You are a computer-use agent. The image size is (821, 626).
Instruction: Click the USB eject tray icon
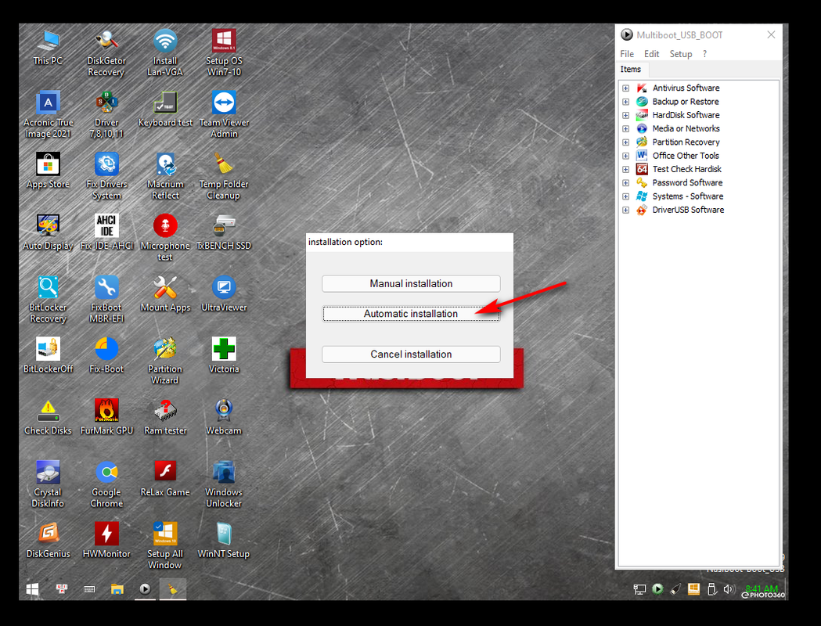coord(711,589)
